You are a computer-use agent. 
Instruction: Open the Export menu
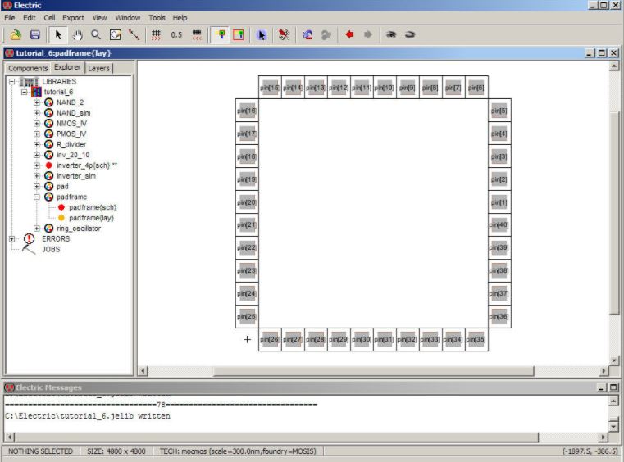73,17
